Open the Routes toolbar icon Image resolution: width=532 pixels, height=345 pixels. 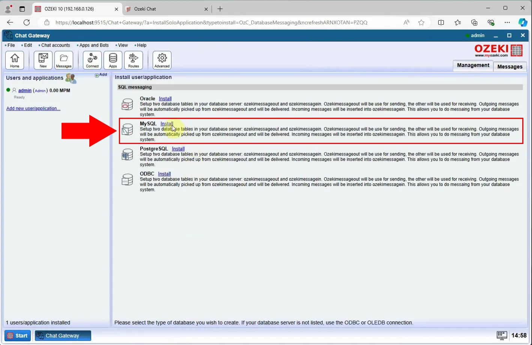coord(134,60)
